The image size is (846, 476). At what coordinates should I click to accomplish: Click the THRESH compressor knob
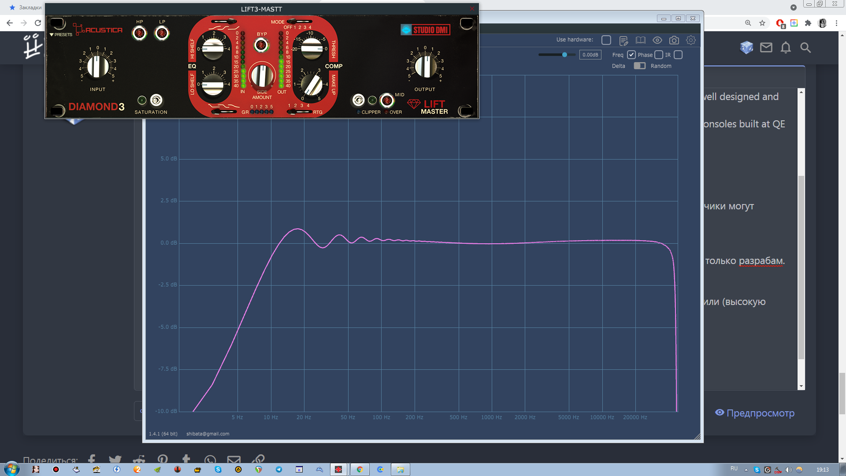tap(312, 48)
